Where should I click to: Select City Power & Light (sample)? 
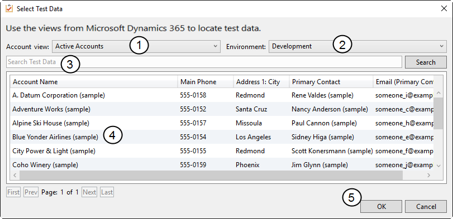[x=54, y=151]
